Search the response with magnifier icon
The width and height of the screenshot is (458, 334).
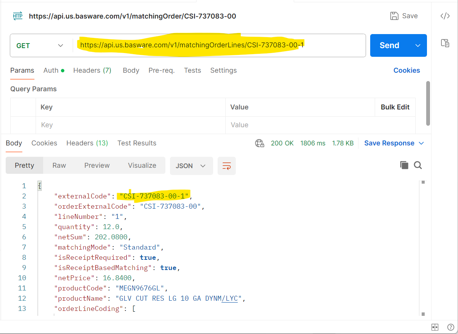pos(418,165)
